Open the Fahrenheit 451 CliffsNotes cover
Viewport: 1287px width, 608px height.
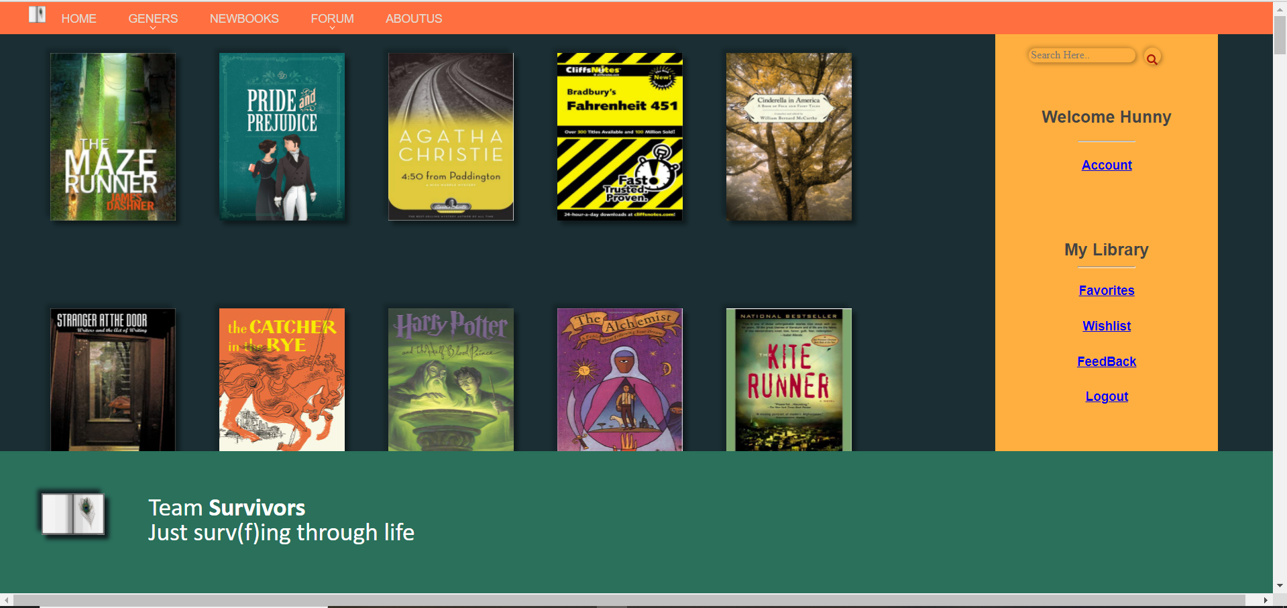[x=619, y=137]
